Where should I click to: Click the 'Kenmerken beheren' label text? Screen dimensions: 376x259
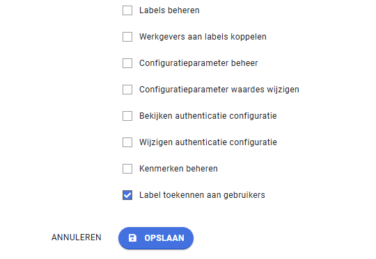pyautogui.click(x=178, y=169)
